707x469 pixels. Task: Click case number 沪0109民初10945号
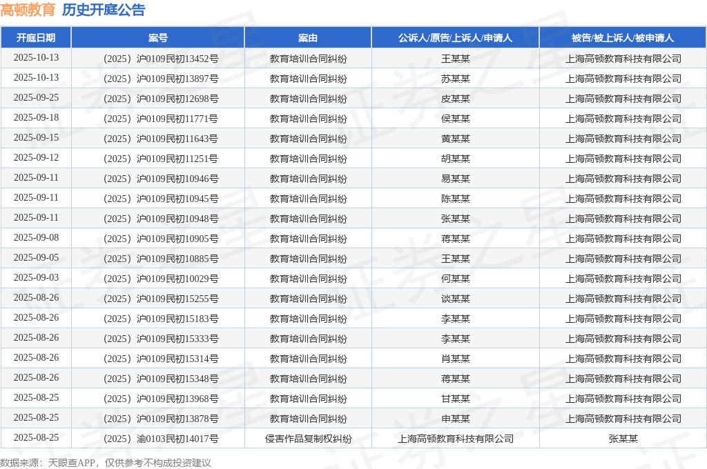[177, 199]
